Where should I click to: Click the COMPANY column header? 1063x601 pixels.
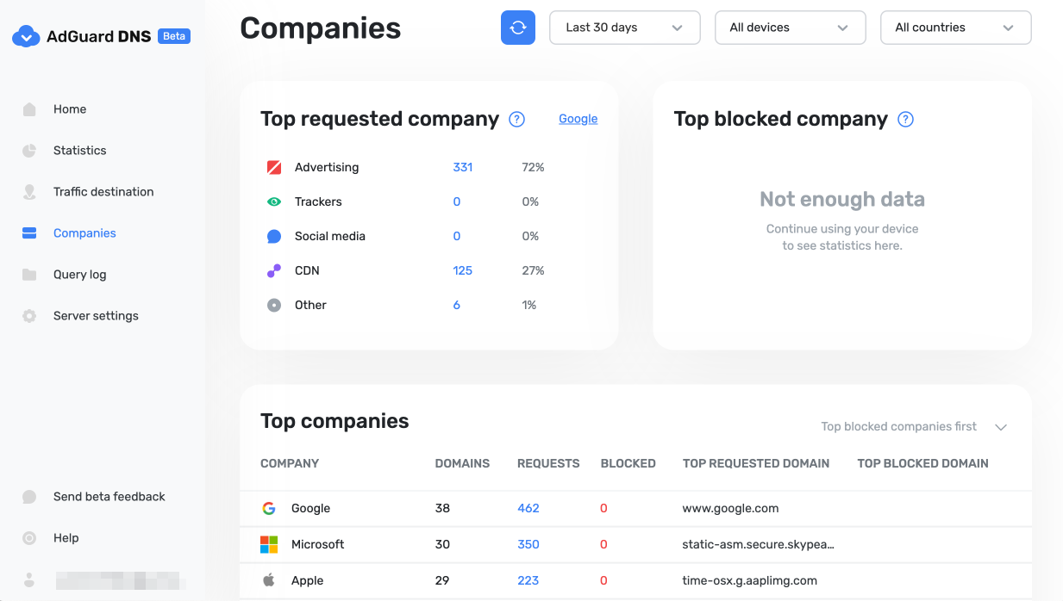pos(290,464)
